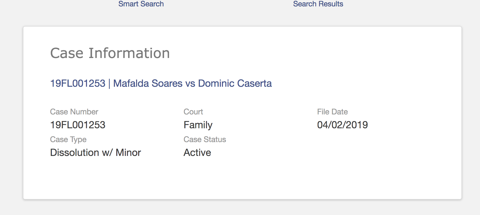The image size is (480, 215).
Task: Switch to the Search Results tab
Action: tap(318, 4)
